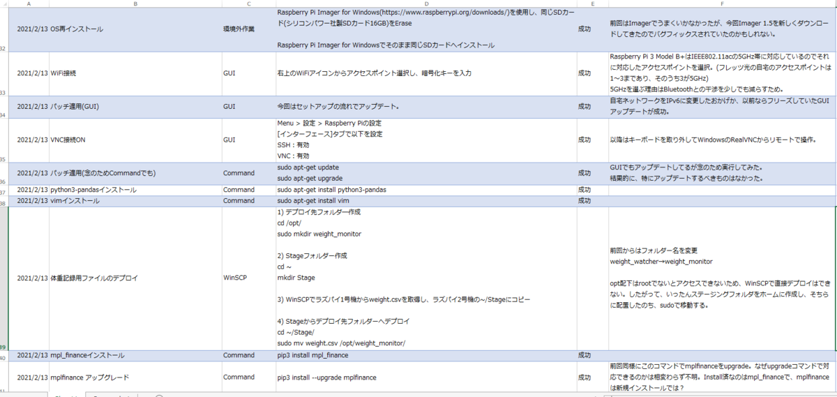The width and height of the screenshot is (837, 397).
Task: Select column B header
Action: (135, 3)
